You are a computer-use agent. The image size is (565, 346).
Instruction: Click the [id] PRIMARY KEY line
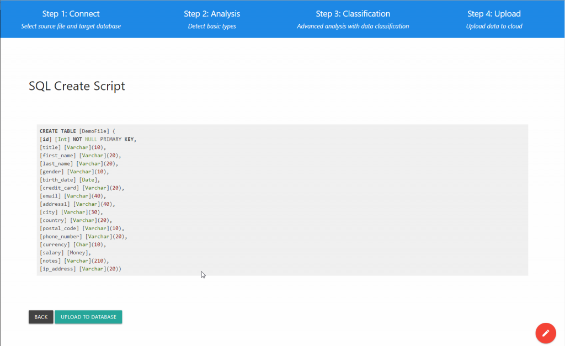tap(88, 139)
